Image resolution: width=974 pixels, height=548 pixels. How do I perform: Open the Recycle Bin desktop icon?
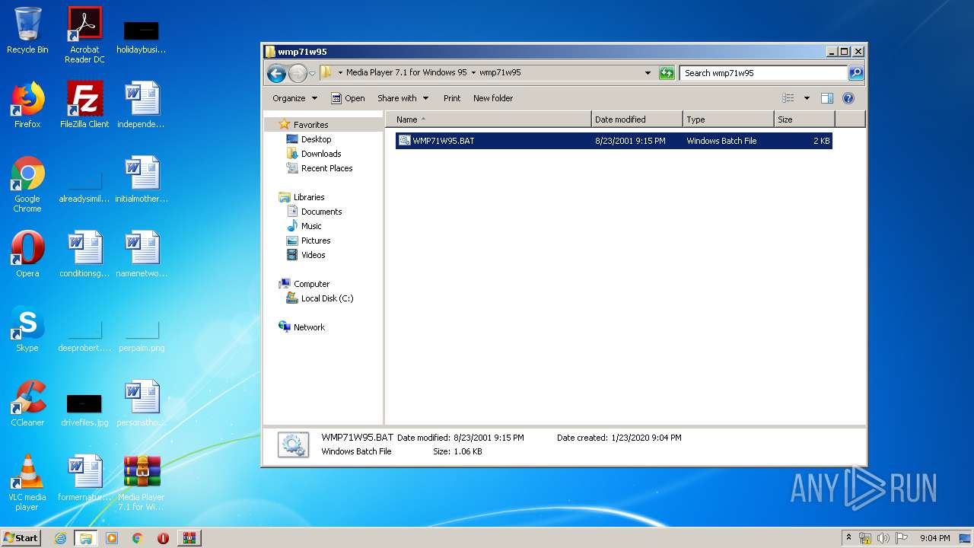27,30
